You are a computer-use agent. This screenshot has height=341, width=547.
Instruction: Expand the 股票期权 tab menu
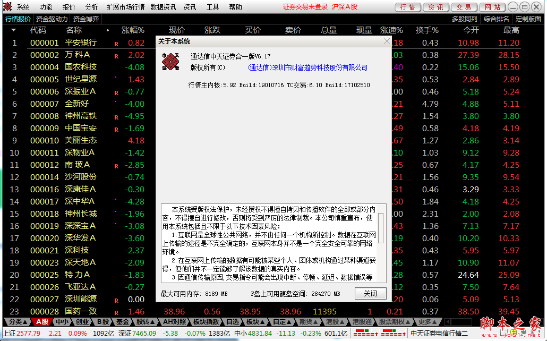394,321
